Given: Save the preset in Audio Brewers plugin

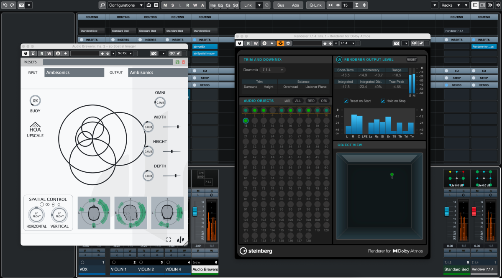Looking at the screenshot, I should point(177,62).
